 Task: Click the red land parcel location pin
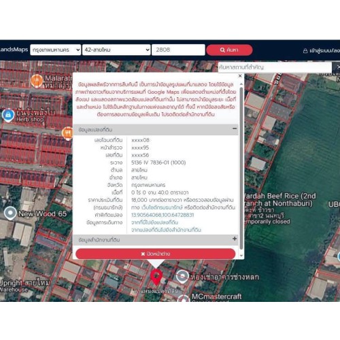click(x=156, y=277)
